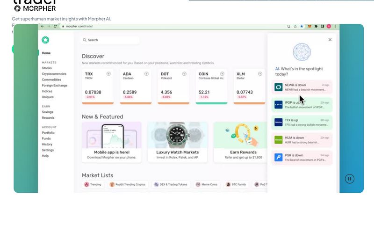This screenshot has height=232, width=374.
Task: Click the browser forward arrow
Action: (x=49, y=26)
